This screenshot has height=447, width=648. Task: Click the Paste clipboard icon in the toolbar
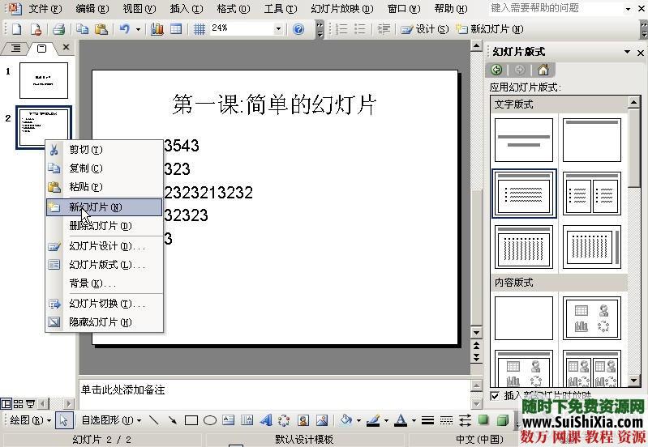click(101, 29)
